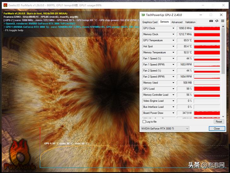Image resolution: width=230 pixels, height=173 pixels.
Task: Click the 99 % GPU Load value
Action: coord(185,89)
